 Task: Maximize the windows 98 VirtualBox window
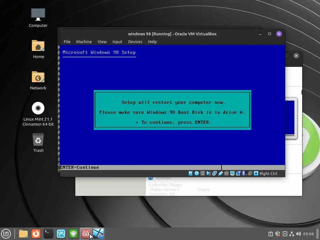(270, 34)
